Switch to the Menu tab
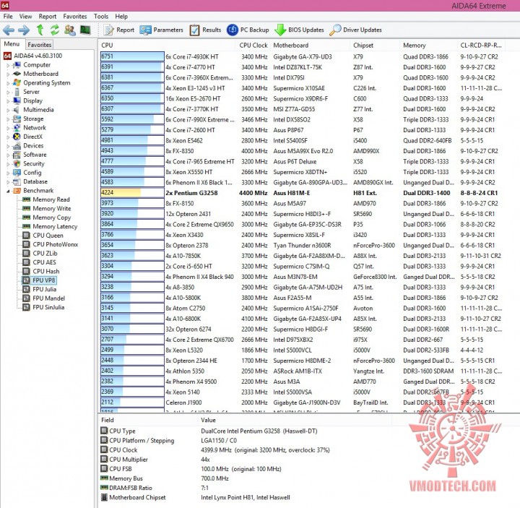Viewport: 520px width, 508px height. (12, 44)
